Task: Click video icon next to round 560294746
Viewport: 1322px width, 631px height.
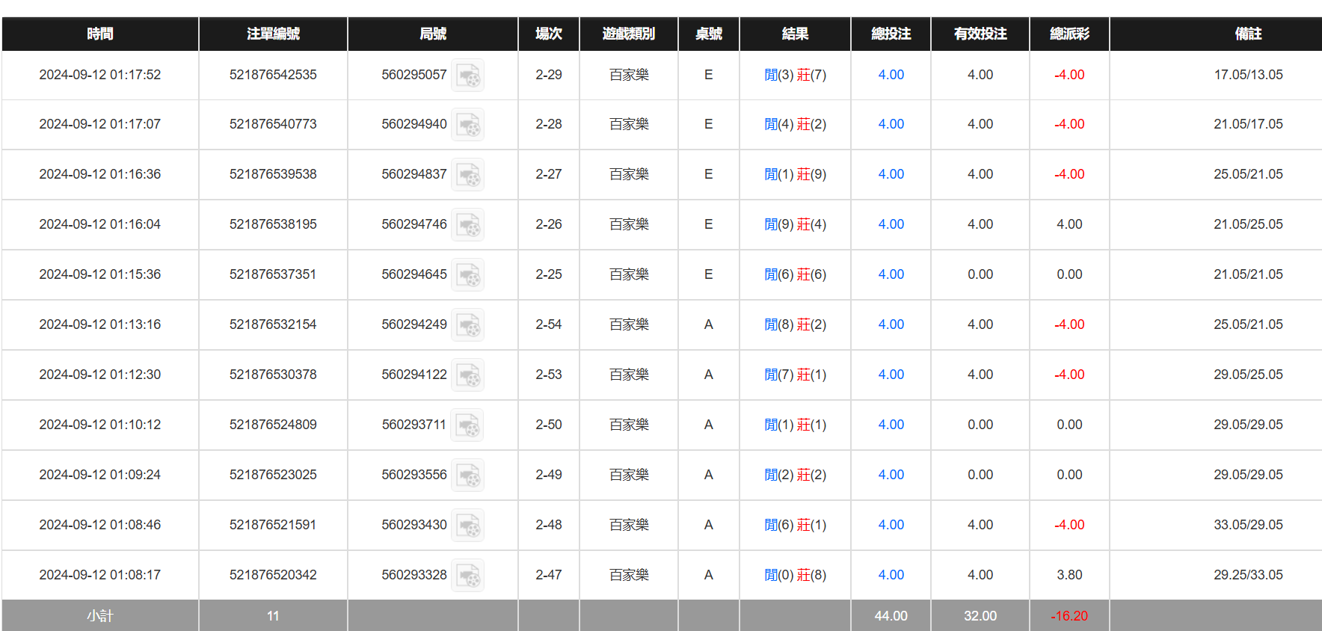Action: coord(468,225)
